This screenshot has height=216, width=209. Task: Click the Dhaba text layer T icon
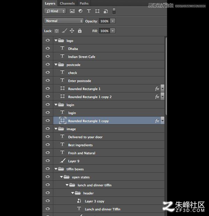[x=62, y=48]
